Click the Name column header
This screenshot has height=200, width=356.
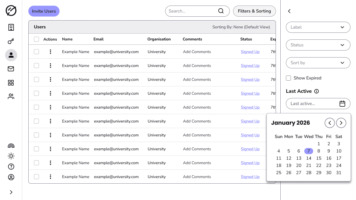point(67,39)
